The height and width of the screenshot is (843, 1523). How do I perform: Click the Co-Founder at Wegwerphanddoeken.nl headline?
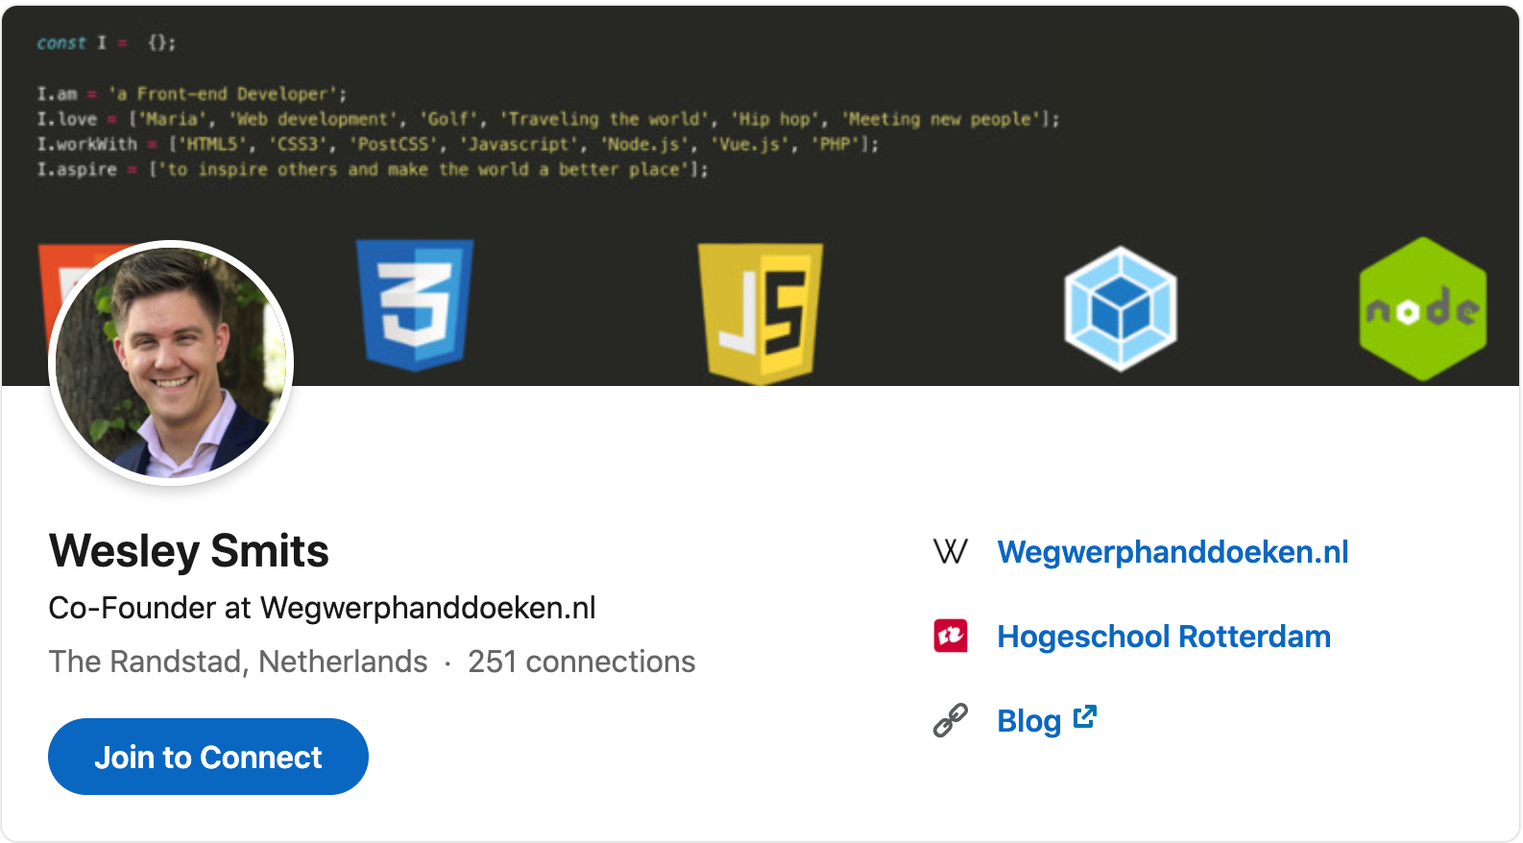pyautogui.click(x=323, y=608)
